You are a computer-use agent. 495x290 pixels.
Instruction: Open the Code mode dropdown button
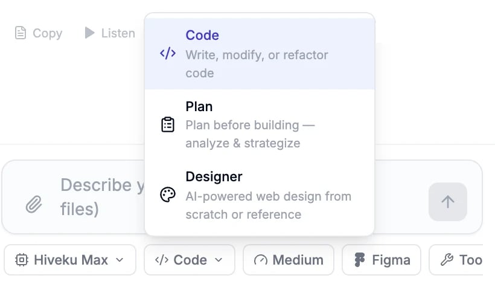point(190,260)
